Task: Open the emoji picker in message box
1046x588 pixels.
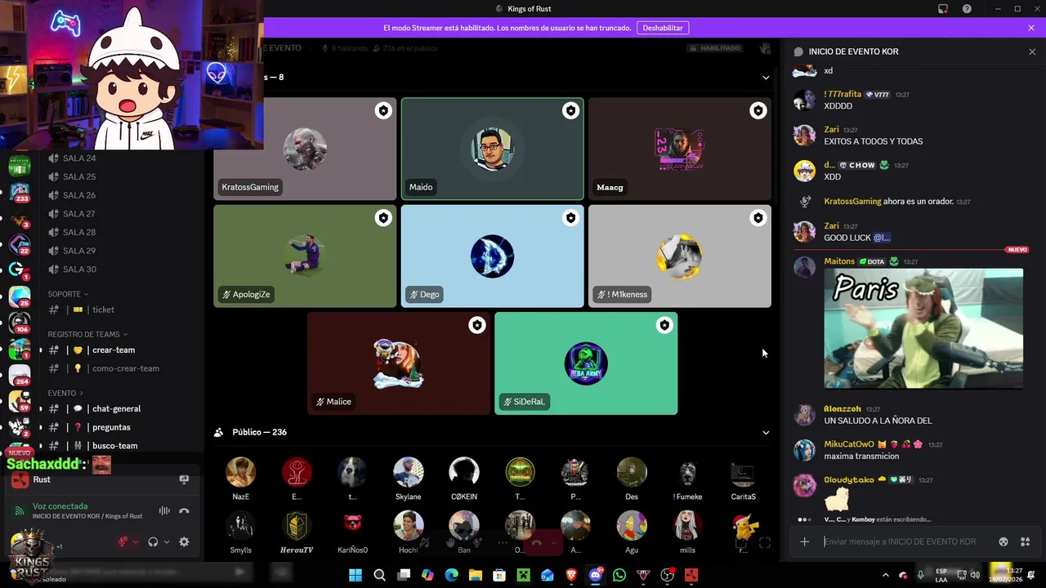Action: tap(1004, 541)
